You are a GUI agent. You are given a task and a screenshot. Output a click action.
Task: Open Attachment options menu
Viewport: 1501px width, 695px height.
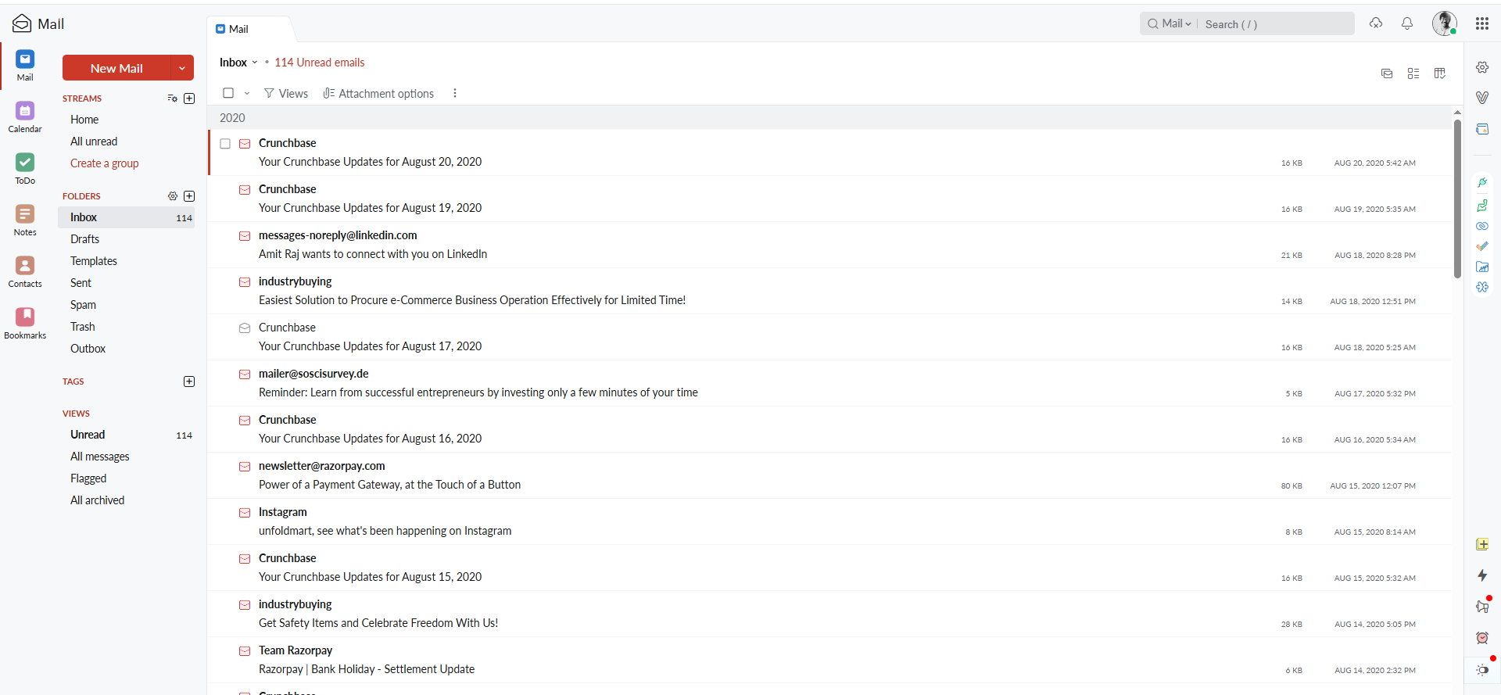[378, 93]
